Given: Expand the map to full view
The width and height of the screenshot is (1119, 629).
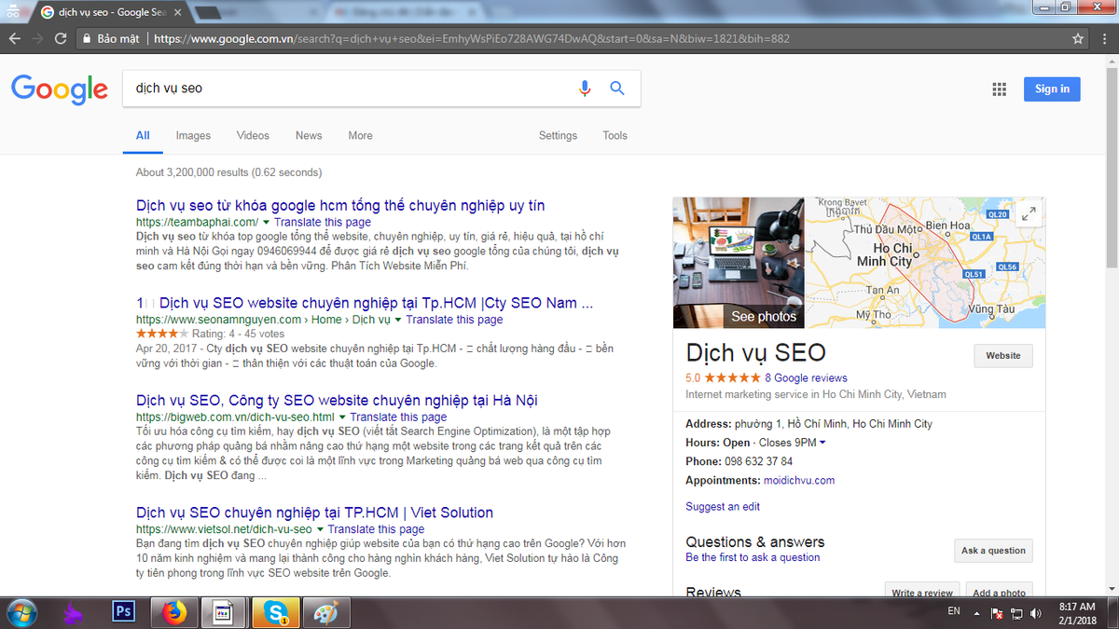Looking at the screenshot, I should click(1029, 214).
